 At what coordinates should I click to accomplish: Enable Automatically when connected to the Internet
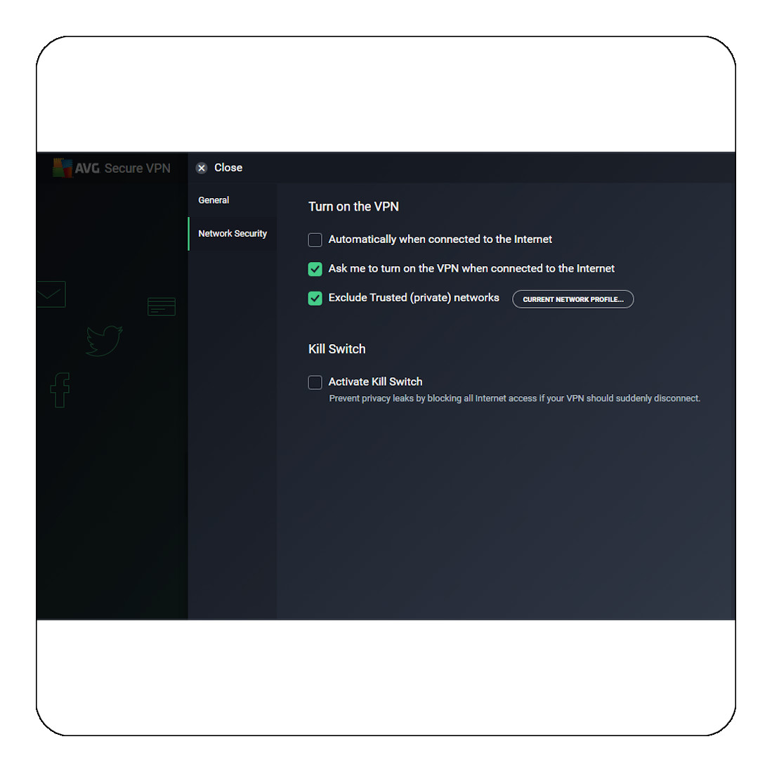[315, 240]
